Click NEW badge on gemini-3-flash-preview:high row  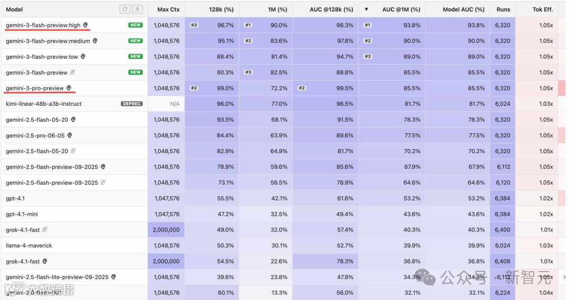tap(135, 25)
